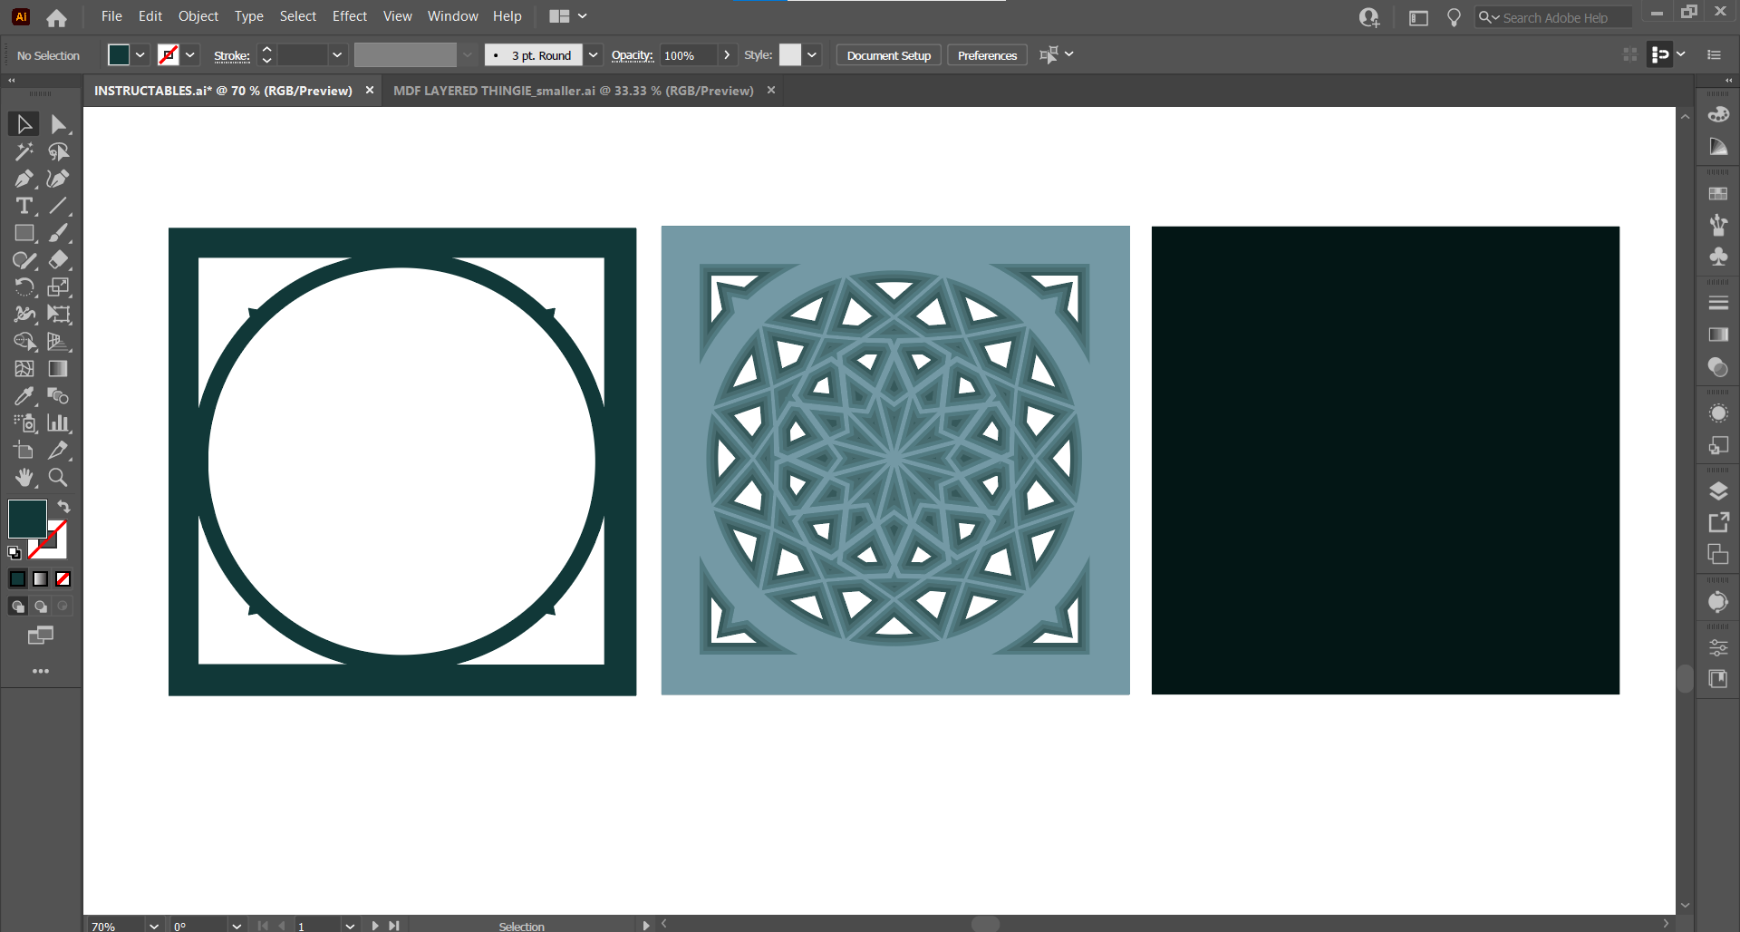Enable Draw Behind mode
1740x932 pixels.
pos(41,607)
